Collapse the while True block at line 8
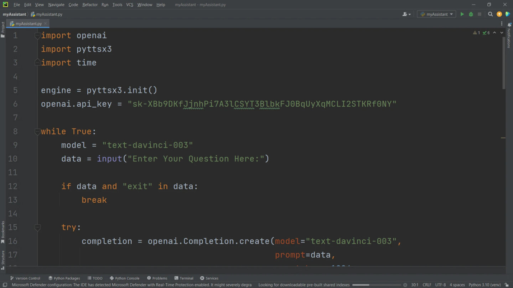 click(37, 132)
